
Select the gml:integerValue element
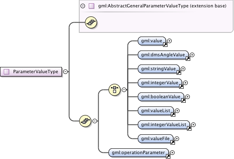coord(160,83)
